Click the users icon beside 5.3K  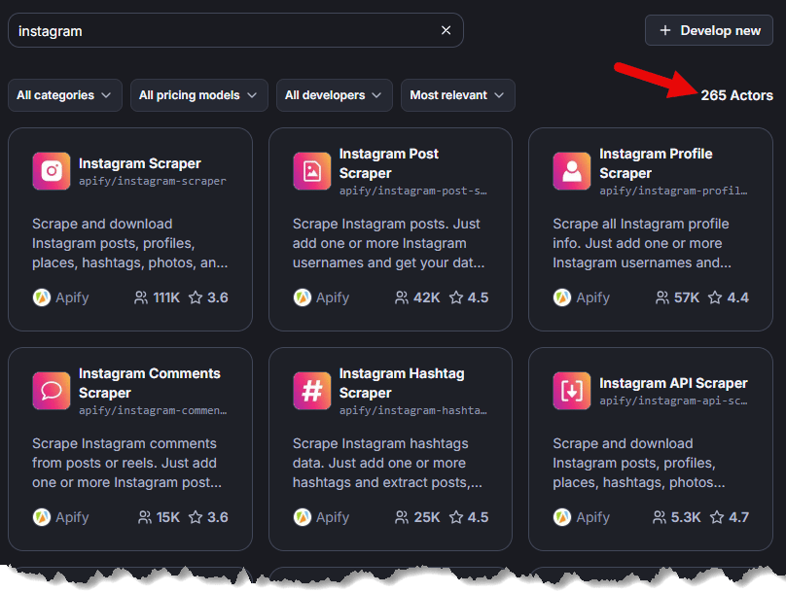(x=660, y=517)
